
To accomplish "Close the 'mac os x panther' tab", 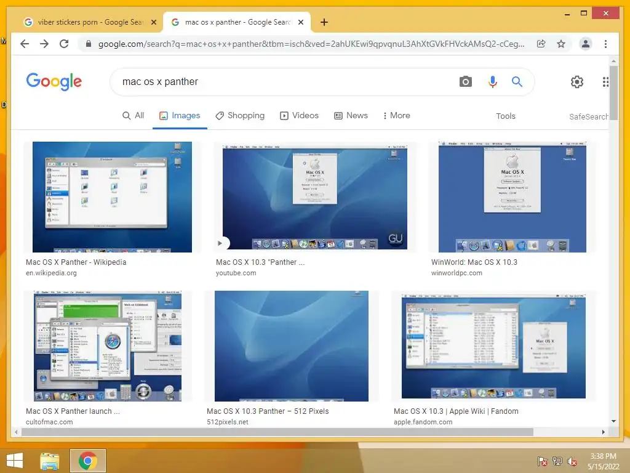I will (300, 22).
